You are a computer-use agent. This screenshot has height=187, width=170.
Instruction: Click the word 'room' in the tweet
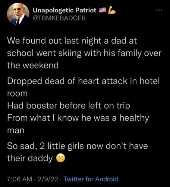point(17,93)
